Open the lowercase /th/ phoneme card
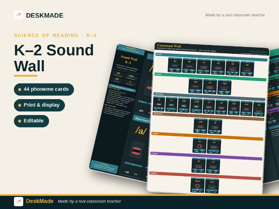Image resolution: width=279 pixels, height=209 pixels. pos(184,105)
